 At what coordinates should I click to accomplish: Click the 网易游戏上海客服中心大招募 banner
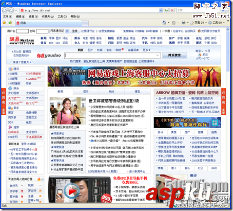(x=134, y=77)
